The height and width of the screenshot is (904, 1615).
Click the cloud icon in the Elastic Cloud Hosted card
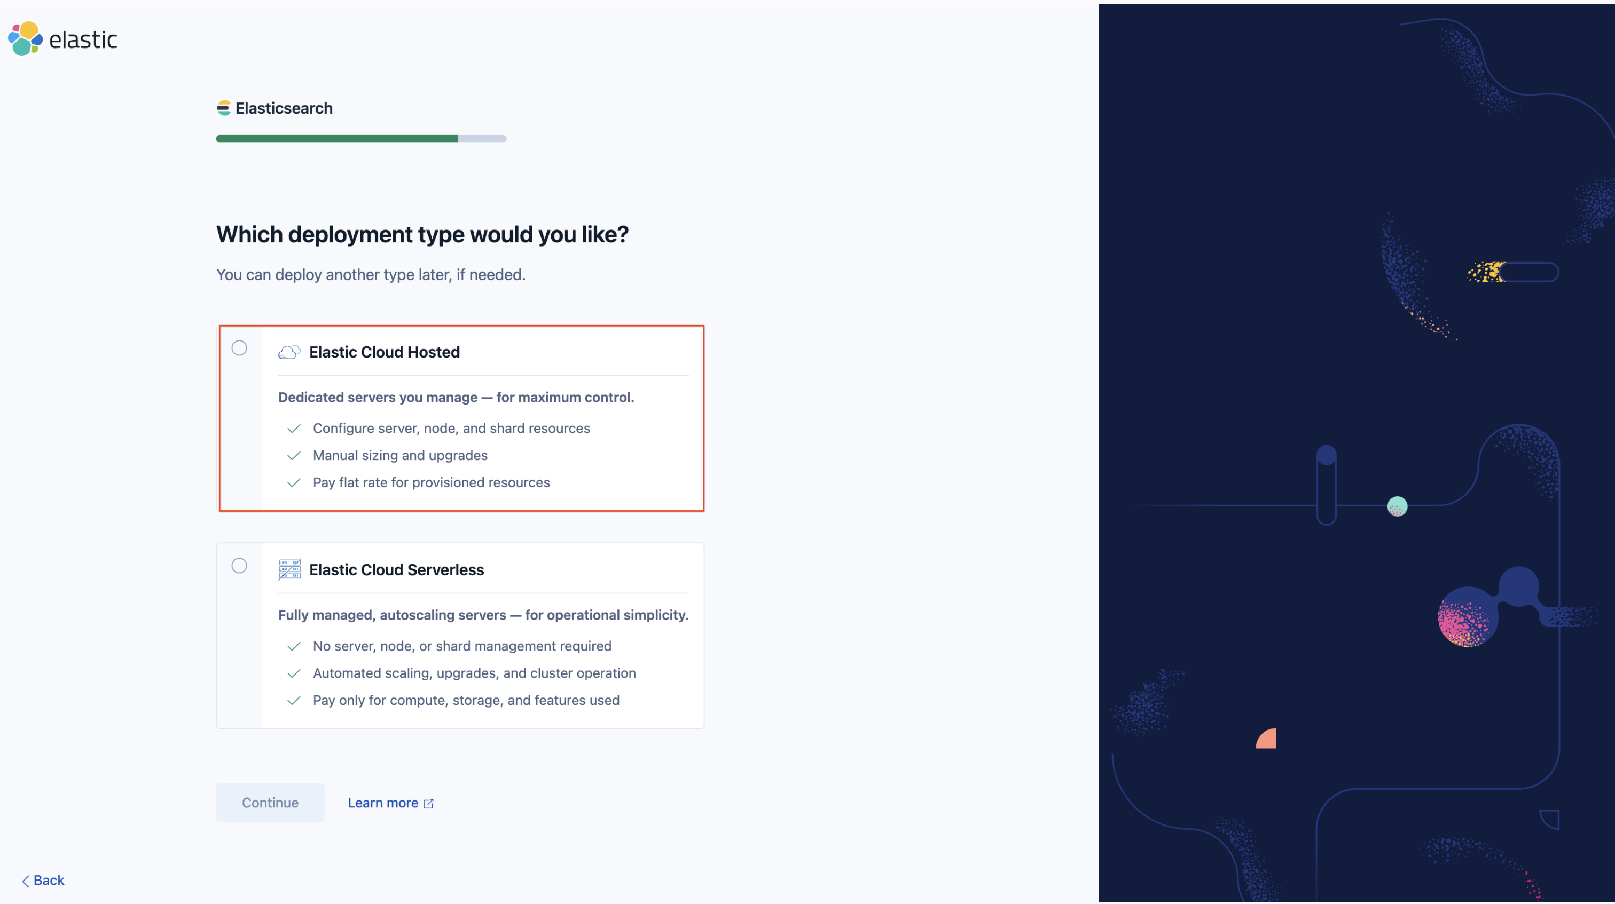[x=289, y=352]
